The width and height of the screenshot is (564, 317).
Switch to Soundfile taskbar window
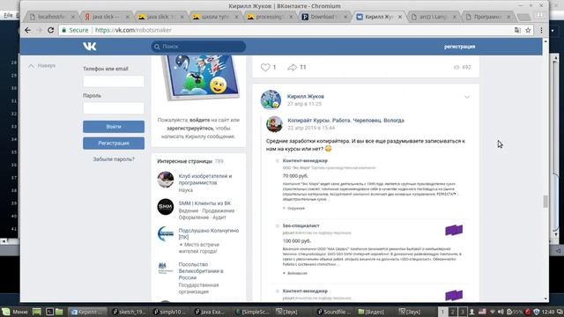coord(334,312)
